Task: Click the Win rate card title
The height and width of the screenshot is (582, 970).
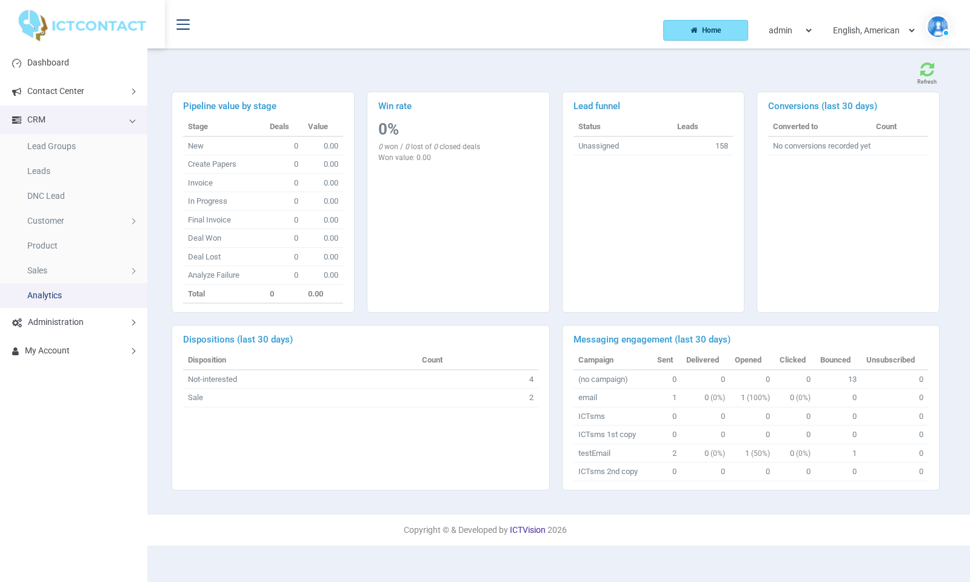Action: tap(395, 106)
